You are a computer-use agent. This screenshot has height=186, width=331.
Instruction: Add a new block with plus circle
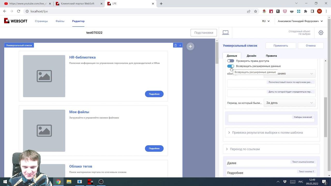[190, 46]
